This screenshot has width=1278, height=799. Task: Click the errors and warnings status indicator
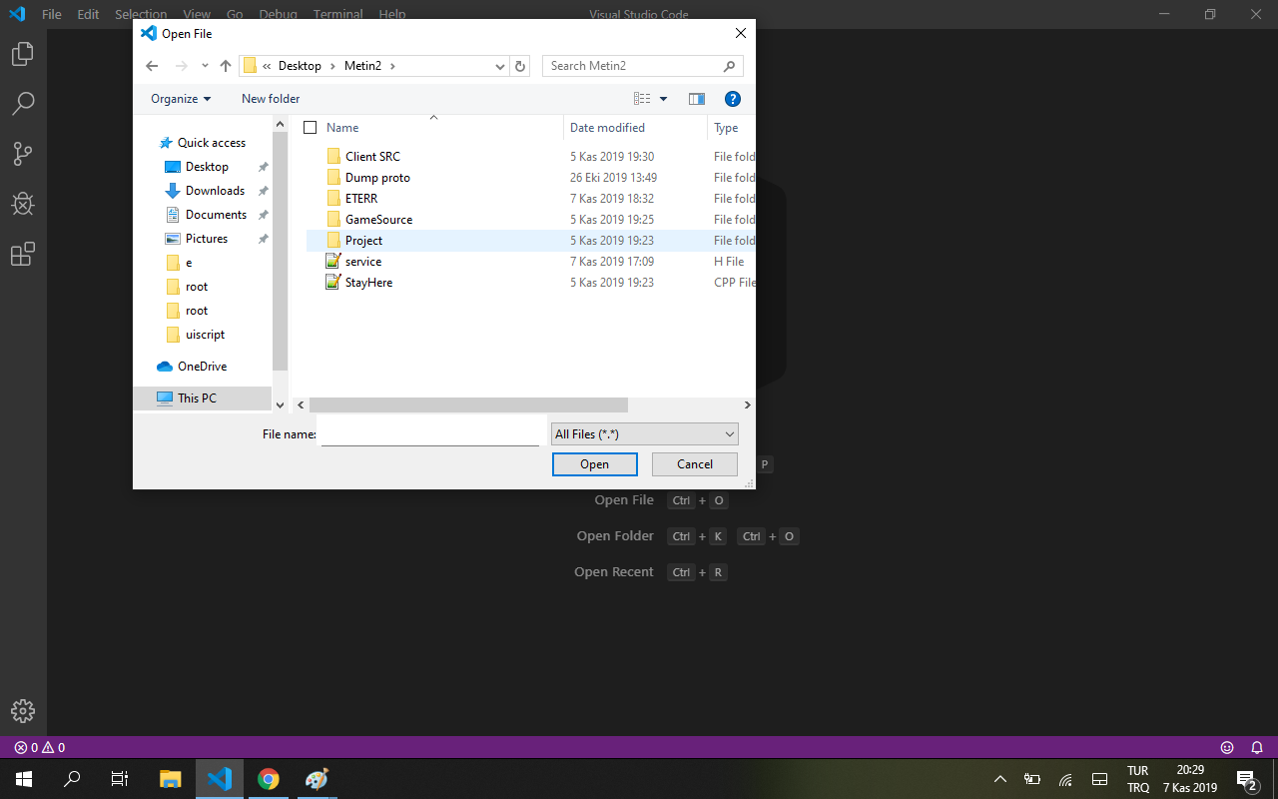pyautogui.click(x=40, y=747)
